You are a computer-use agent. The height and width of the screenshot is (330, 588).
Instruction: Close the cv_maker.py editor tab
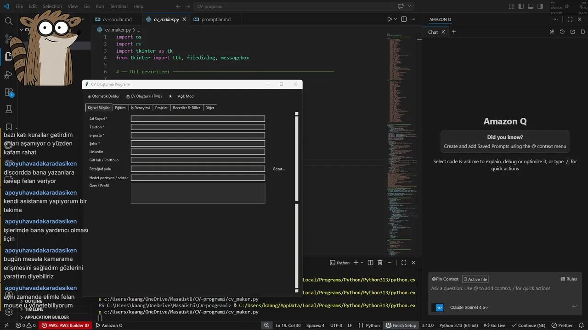pyautogui.click(x=184, y=19)
